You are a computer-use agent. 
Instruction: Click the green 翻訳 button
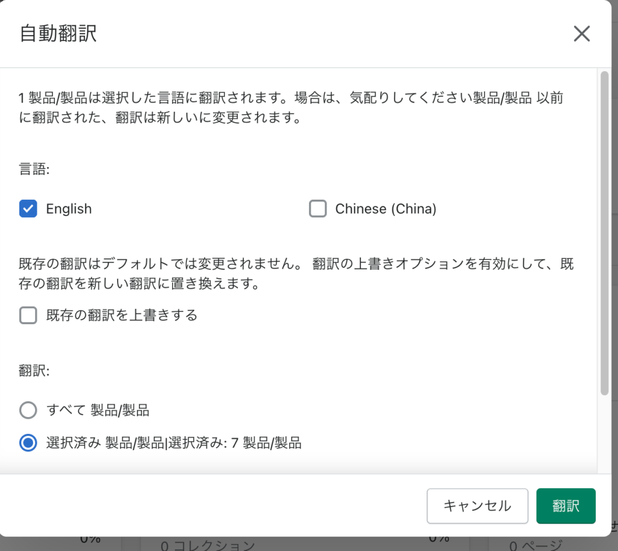click(565, 506)
